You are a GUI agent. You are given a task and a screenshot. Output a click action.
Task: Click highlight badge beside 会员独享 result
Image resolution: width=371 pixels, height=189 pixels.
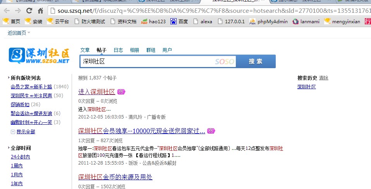click(x=211, y=131)
